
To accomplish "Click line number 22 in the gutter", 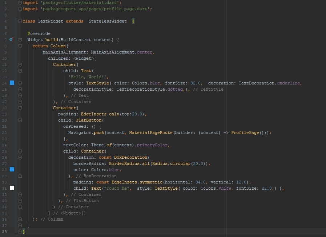I will coord(4,133).
